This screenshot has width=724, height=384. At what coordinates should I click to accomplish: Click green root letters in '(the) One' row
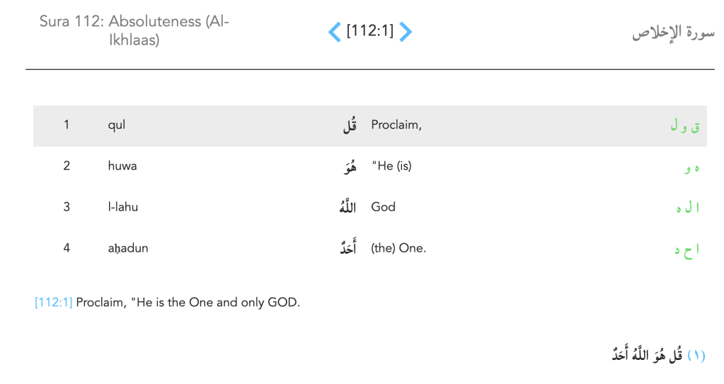[x=686, y=250]
